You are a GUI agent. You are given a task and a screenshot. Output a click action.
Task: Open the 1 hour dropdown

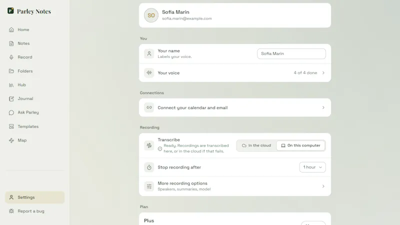click(312, 167)
